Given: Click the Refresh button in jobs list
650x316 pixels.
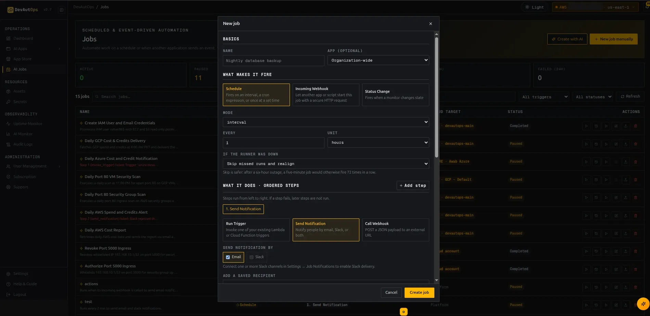Looking at the screenshot, I should click(630, 97).
